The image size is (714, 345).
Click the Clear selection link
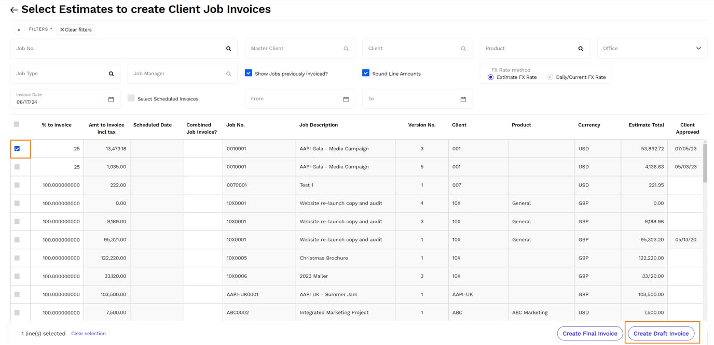pyautogui.click(x=88, y=334)
